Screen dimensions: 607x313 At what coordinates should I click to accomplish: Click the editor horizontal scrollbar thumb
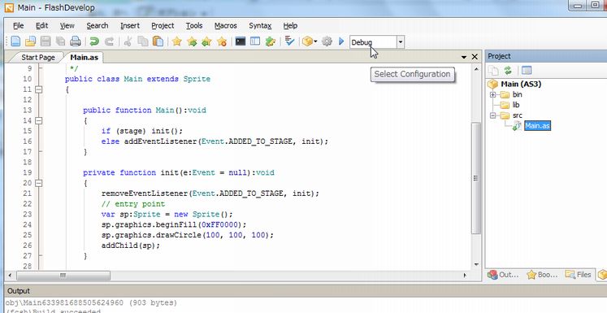[x=63, y=276]
